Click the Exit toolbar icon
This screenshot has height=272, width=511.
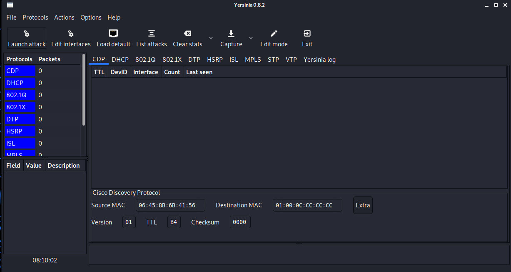coord(307,34)
